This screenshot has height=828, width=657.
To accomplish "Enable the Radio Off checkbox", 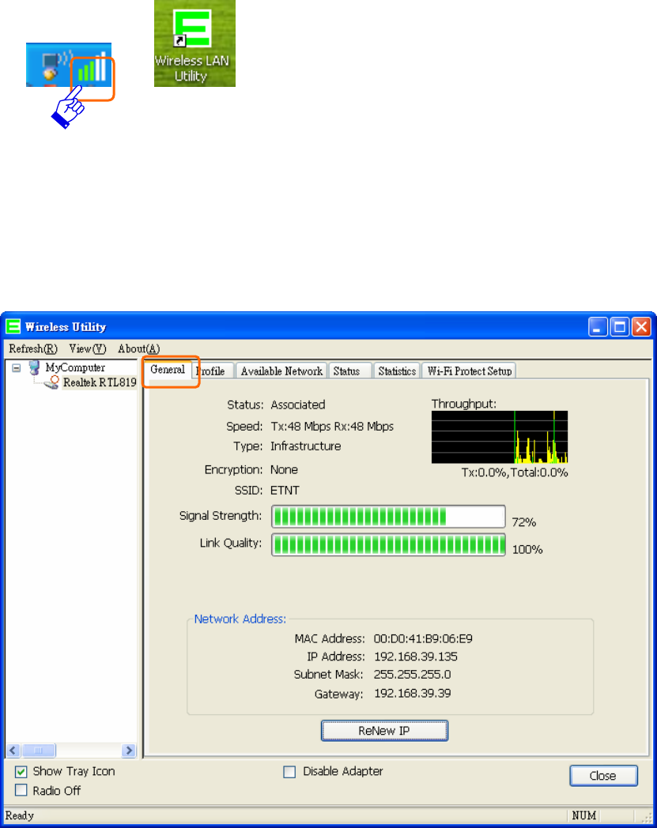I will click(x=21, y=791).
